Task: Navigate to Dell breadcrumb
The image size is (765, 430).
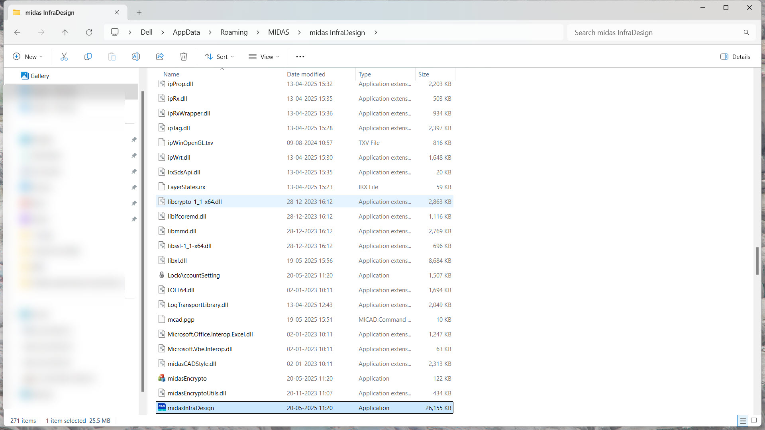Action: (x=147, y=32)
